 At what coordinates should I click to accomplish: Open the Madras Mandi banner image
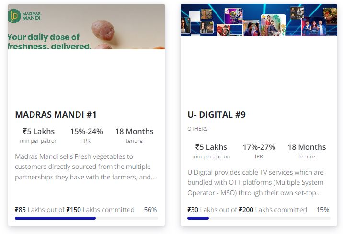86,27
